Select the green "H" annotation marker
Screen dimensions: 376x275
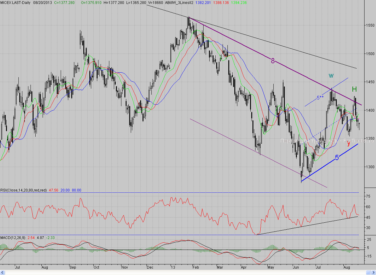pyautogui.click(x=354, y=89)
